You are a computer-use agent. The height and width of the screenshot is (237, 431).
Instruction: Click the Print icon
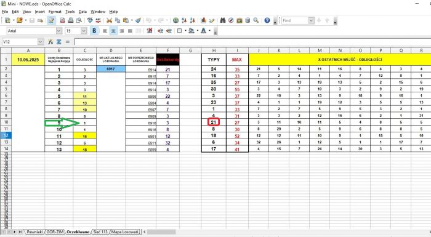[x=71, y=20]
